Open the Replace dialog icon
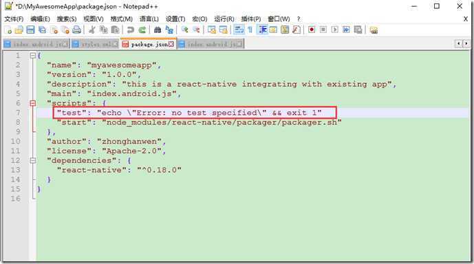Image resolution: width=474 pixels, height=264 pixels. point(169,30)
